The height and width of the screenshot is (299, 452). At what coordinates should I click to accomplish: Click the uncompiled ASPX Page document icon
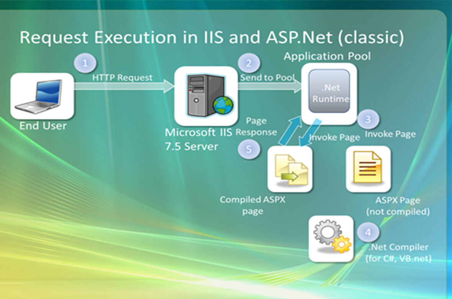[x=368, y=169]
